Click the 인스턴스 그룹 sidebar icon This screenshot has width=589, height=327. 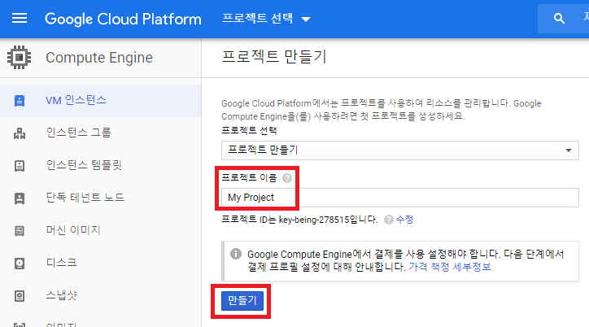(x=20, y=133)
